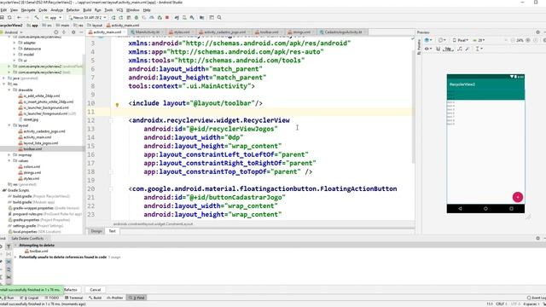Hide the Project panel with minus icon

[81, 32]
